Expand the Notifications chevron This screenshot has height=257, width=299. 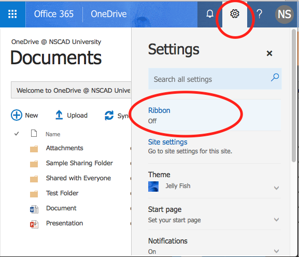pyautogui.click(x=276, y=251)
